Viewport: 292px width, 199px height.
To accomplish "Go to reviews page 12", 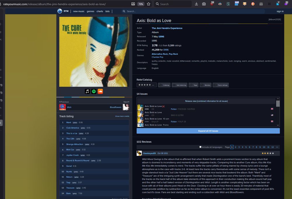I will (x=272, y=147).
